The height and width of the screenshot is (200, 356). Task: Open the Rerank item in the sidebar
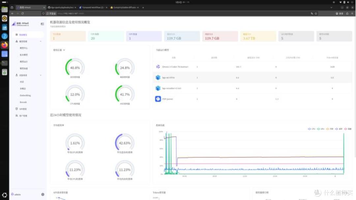[x=23, y=102]
